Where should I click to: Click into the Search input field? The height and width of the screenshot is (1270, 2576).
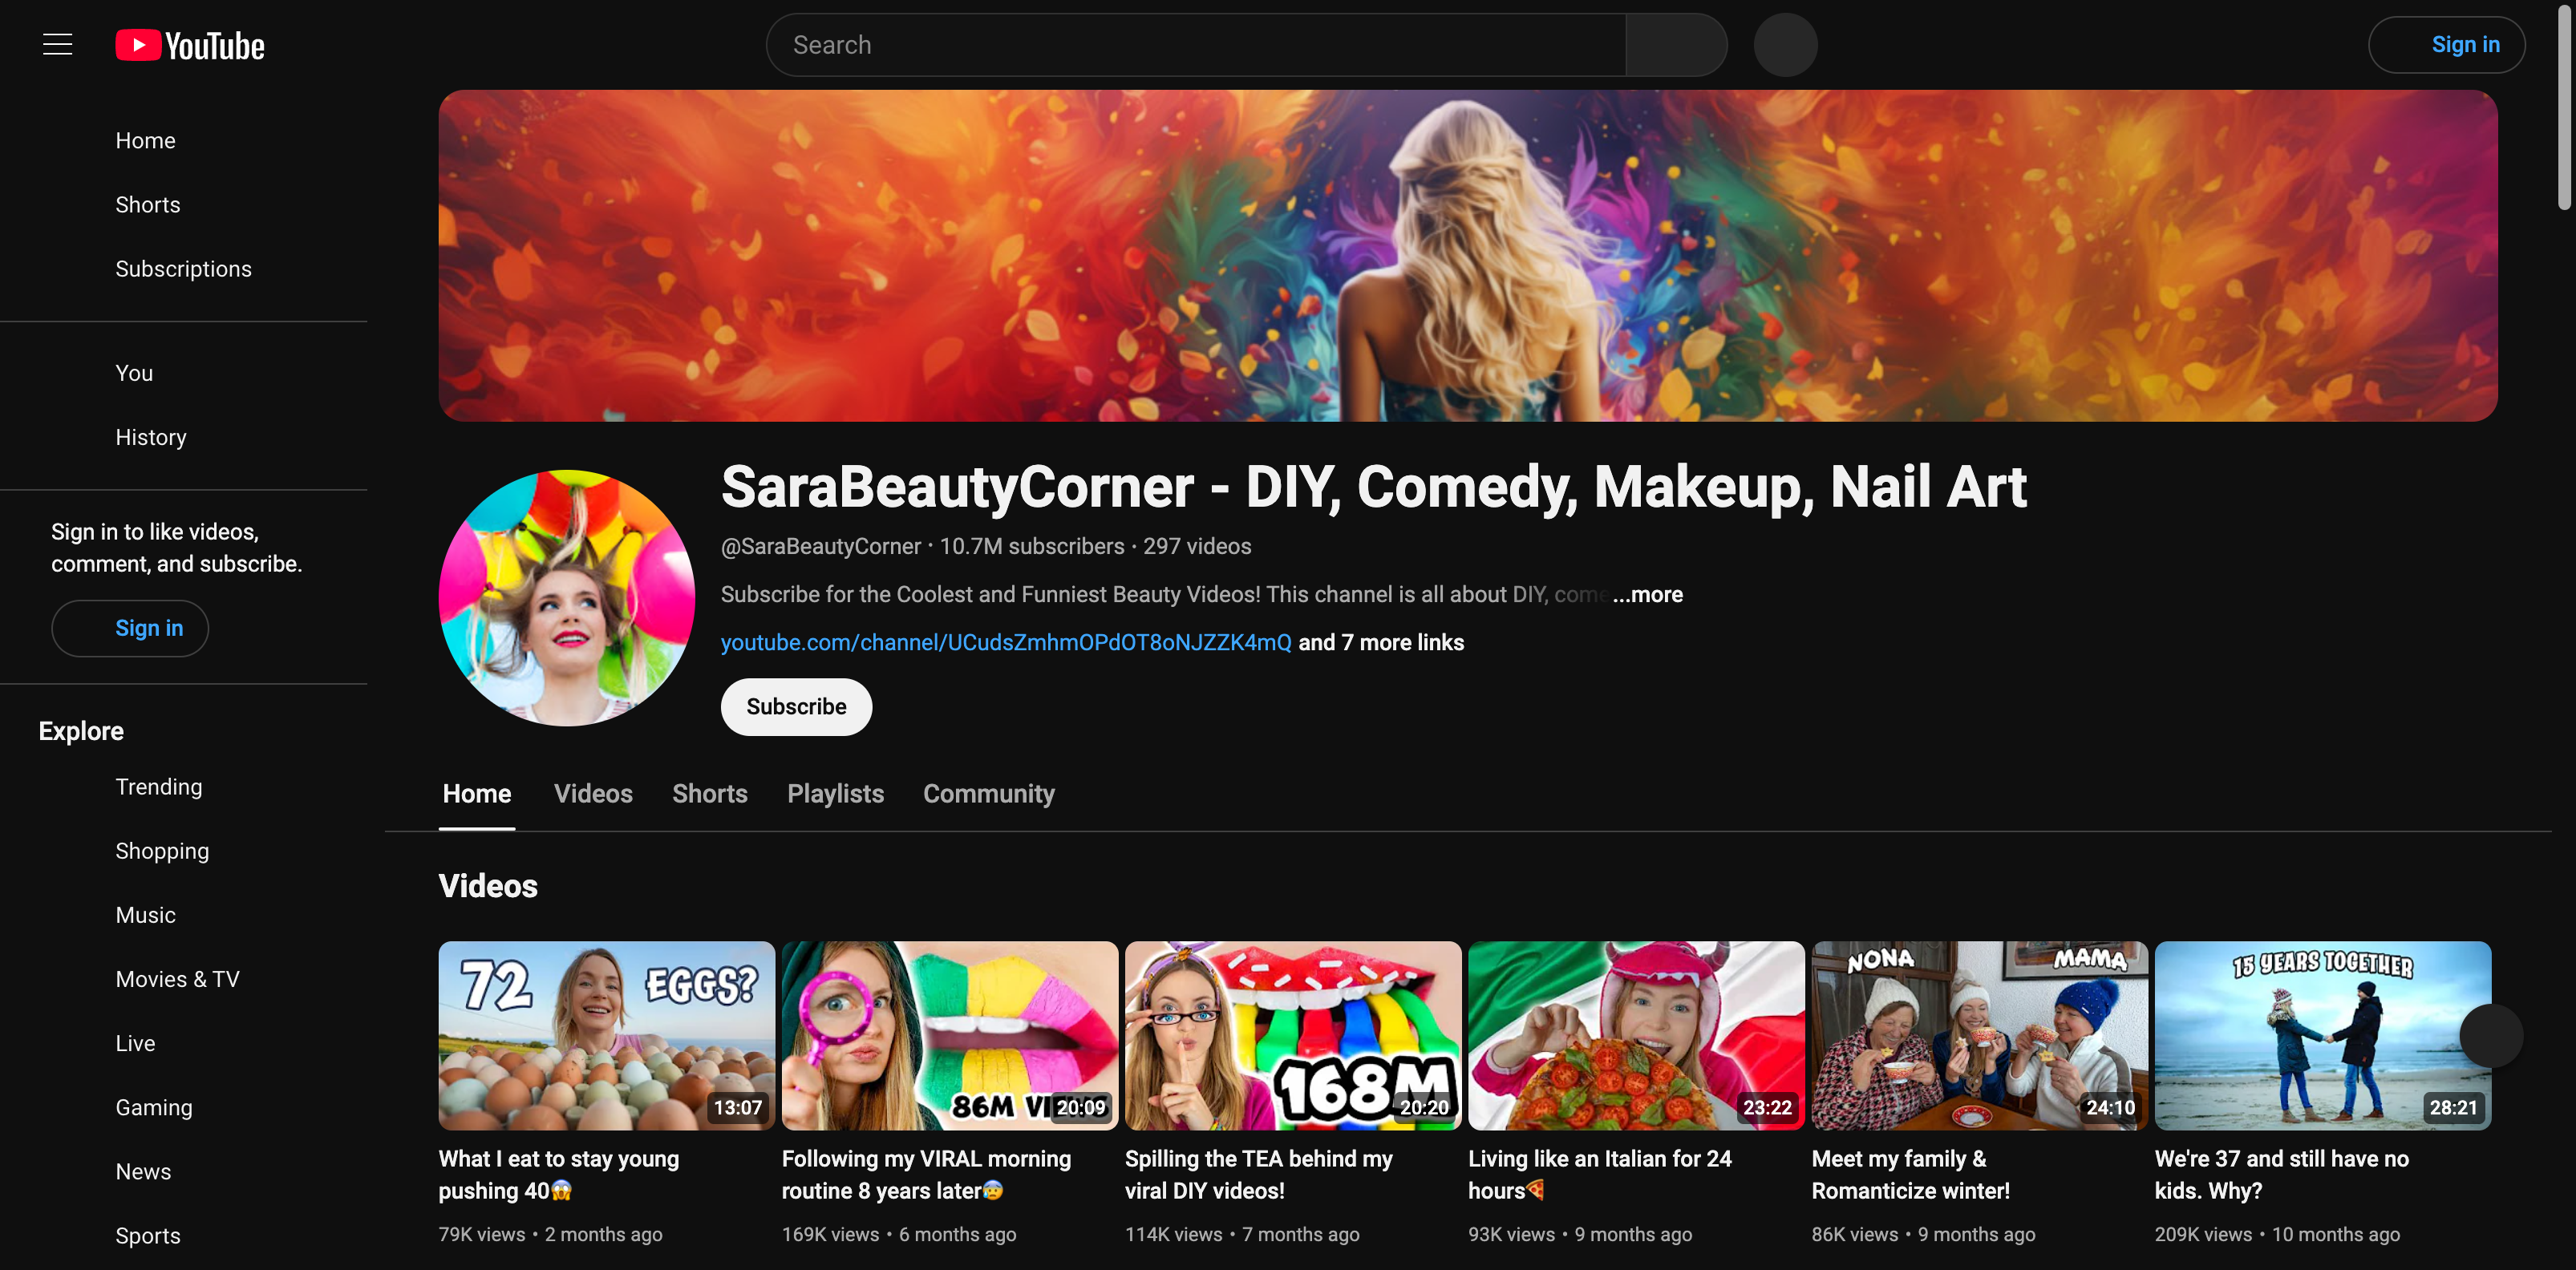[x=1195, y=45]
